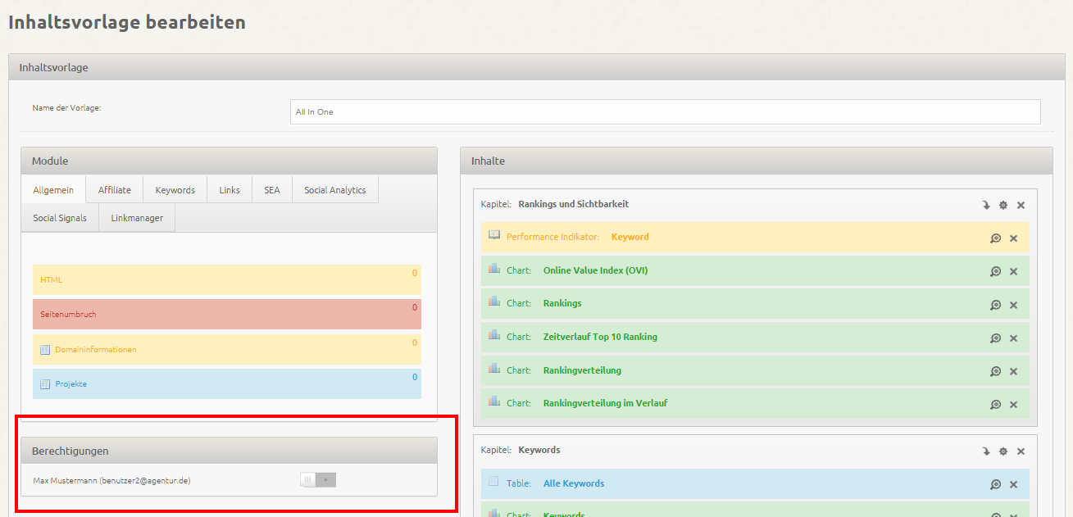Open magnifier settings for Performance Indikator Keyword

(x=995, y=238)
